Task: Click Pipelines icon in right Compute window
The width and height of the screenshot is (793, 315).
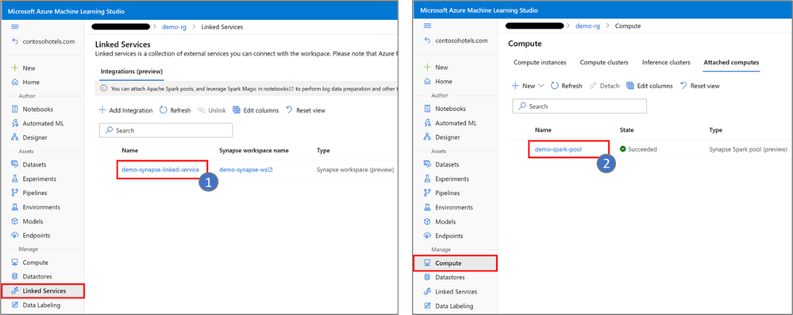Action: (x=427, y=193)
